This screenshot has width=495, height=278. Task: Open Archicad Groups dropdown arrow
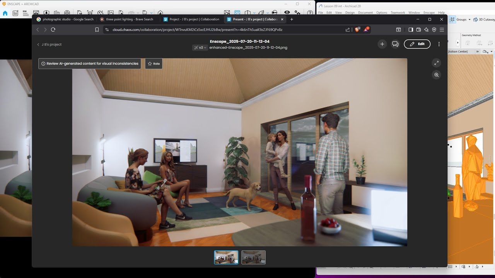(469, 19)
